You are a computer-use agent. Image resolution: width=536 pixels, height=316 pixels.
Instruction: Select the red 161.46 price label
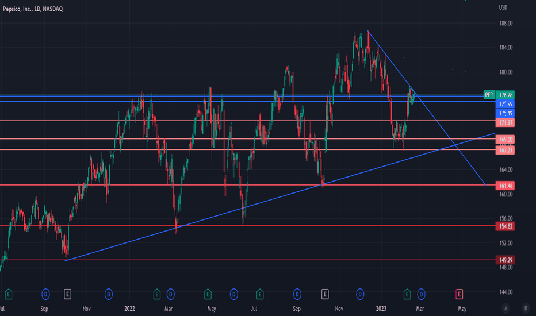(x=506, y=186)
